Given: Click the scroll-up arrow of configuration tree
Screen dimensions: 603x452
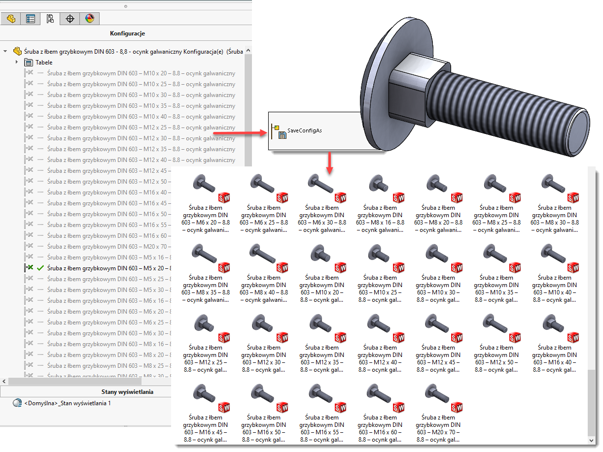Looking at the screenshot, I should [248, 51].
